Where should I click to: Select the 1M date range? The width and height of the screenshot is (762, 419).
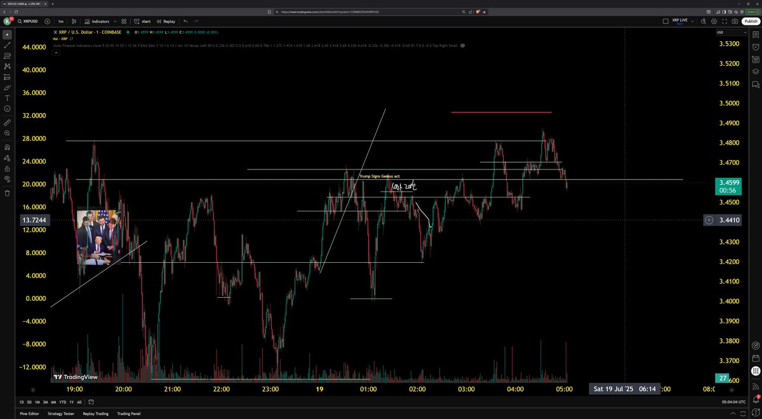tap(37, 402)
